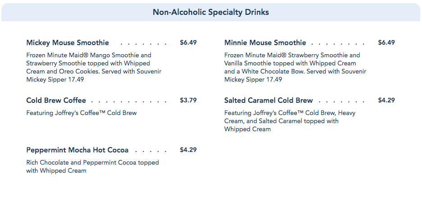Click the Non-Alcoholic Specialty Drinks section header

point(211,12)
